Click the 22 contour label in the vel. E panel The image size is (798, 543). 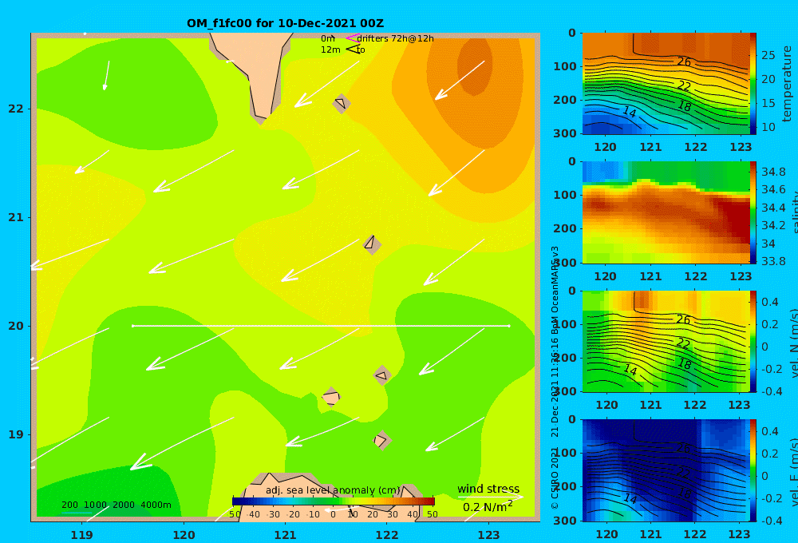[x=683, y=474]
